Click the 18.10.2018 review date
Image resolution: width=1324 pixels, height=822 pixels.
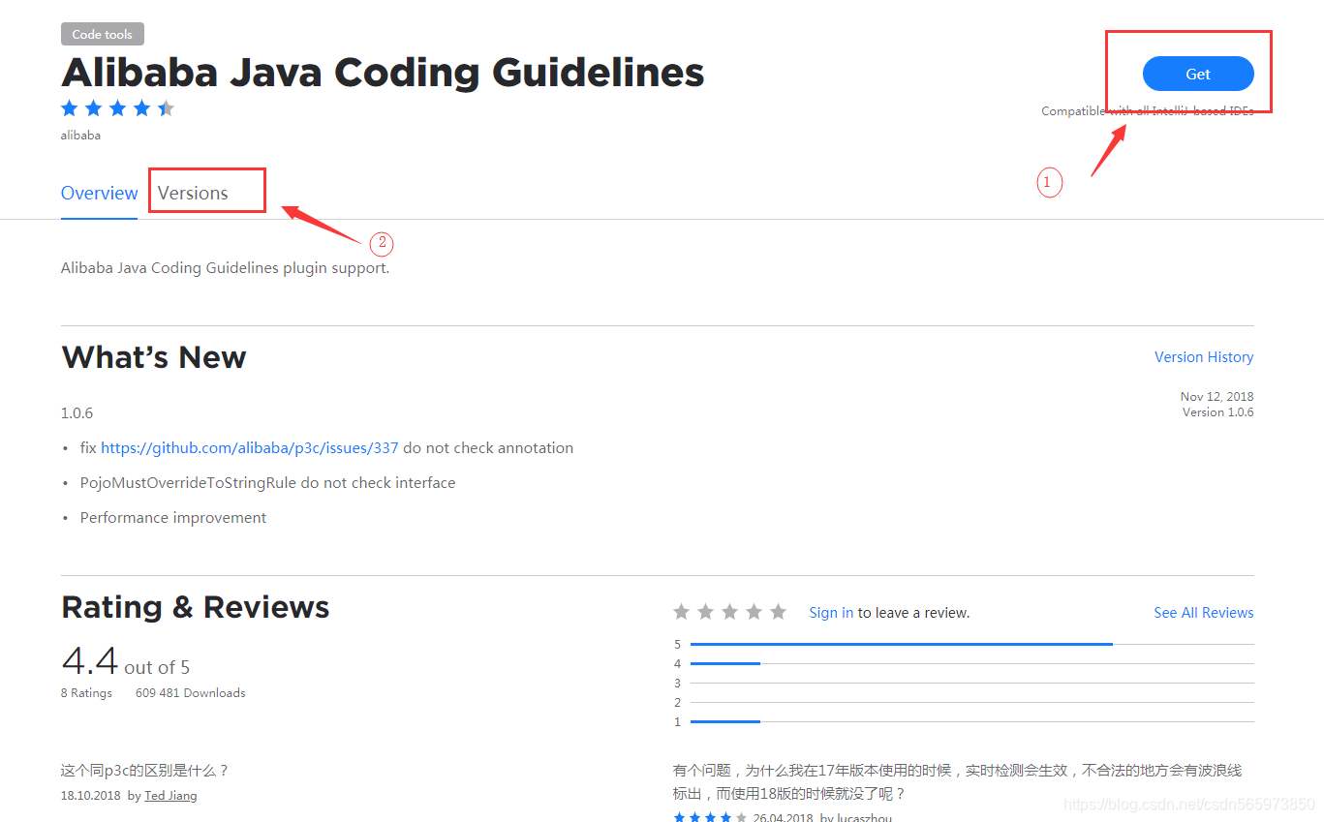pos(91,796)
